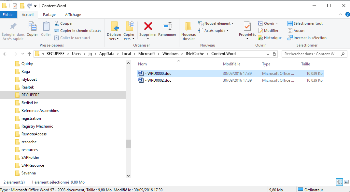
Task: Customize quick access toolbar dropdown
Action: (x=35, y=6)
